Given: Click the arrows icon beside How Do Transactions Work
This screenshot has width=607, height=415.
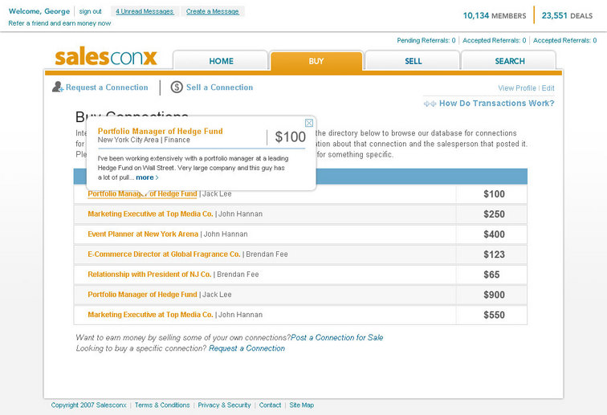Looking at the screenshot, I should point(430,104).
